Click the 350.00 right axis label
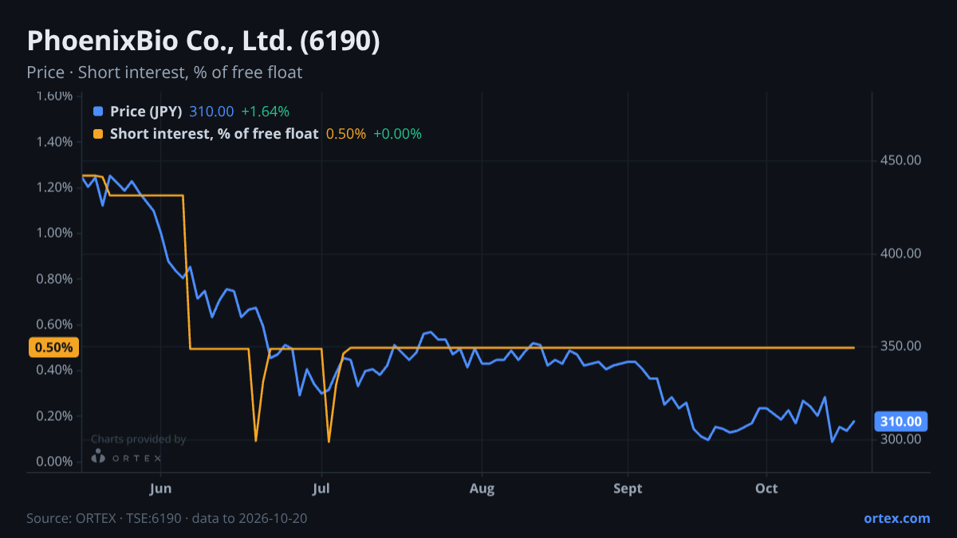 901,347
